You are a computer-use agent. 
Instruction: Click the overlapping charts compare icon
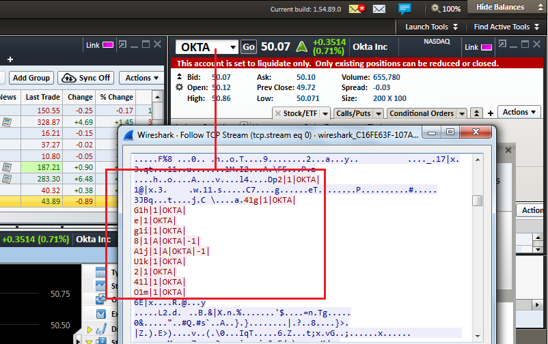coord(100,300)
